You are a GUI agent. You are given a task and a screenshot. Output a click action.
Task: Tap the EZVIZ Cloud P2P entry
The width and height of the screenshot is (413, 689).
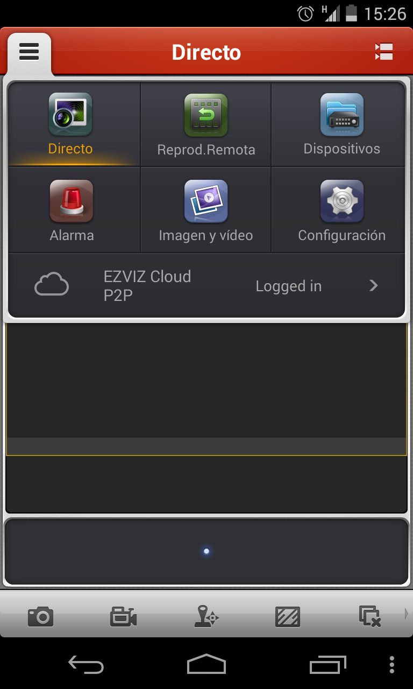click(206, 286)
